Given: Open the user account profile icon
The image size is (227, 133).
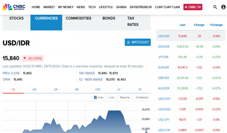Looking at the screenshot, I should [x=223, y=7].
